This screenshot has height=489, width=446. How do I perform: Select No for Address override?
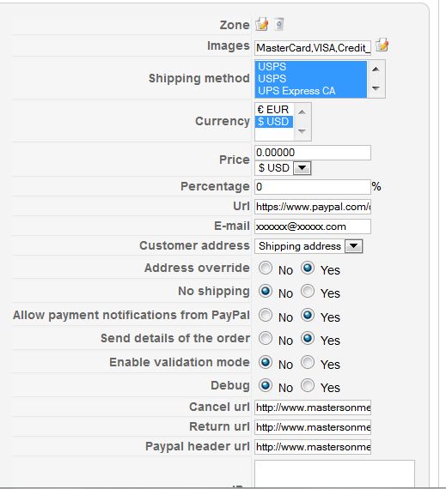266,269
